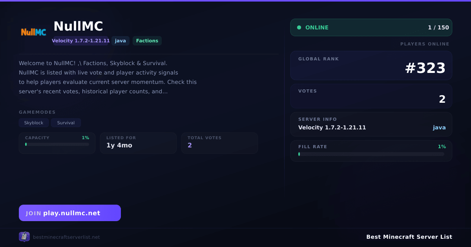Select the Velocity 1.7.2-1.21.11 version tag

click(x=81, y=41)
